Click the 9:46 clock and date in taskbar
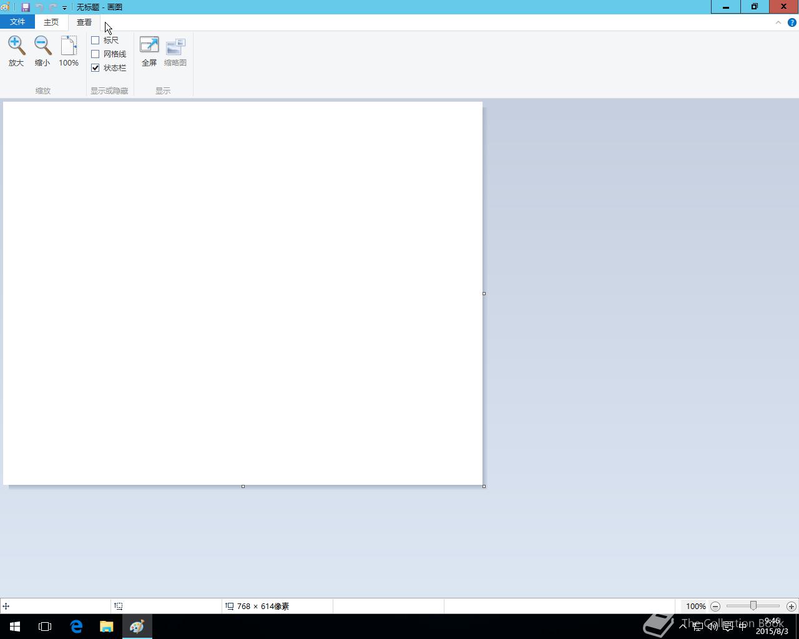The image size is (799, 639). [772, 627]
